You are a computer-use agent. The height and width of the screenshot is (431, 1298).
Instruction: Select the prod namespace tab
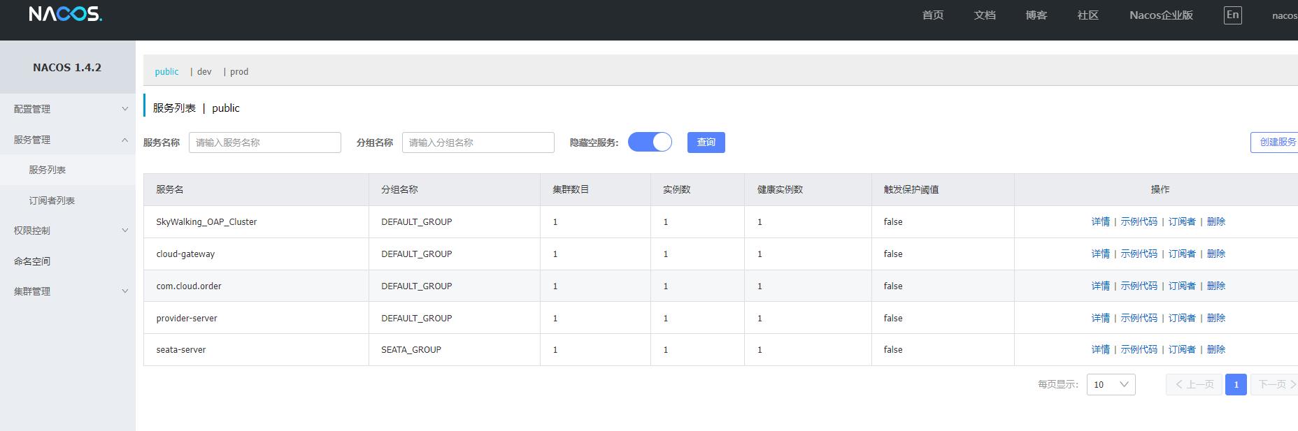(239, 71)
